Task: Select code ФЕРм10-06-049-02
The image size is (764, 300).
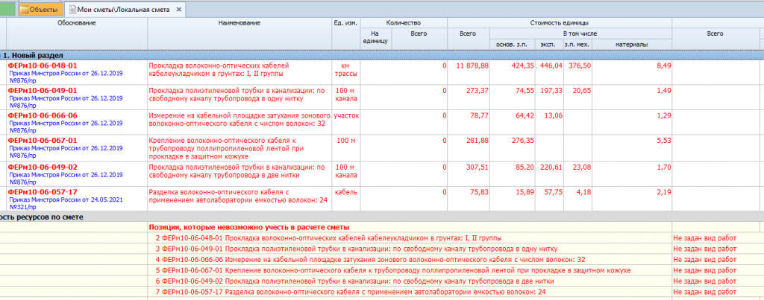Action: (43, 167)
